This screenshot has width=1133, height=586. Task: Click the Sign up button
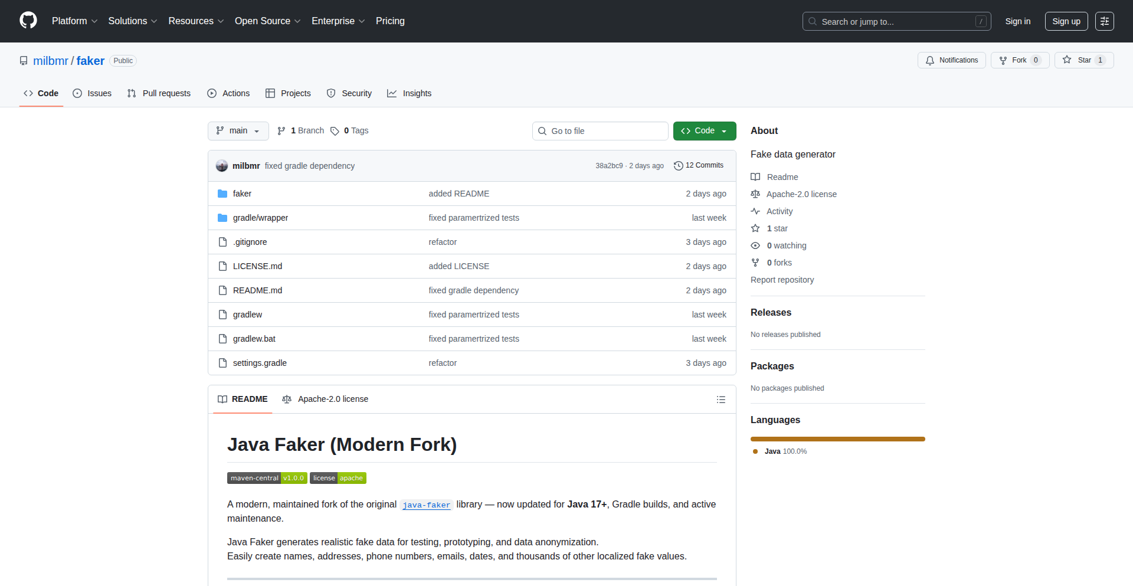tap(1066, 21)
